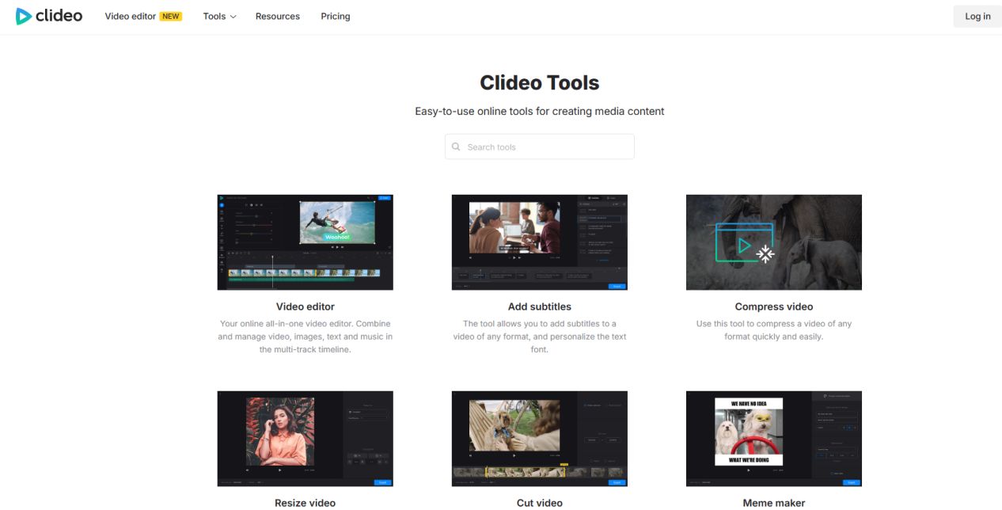Screen dimensions: 1002x510
Task: Open the Video editor nav link
Action: (131, 16)
